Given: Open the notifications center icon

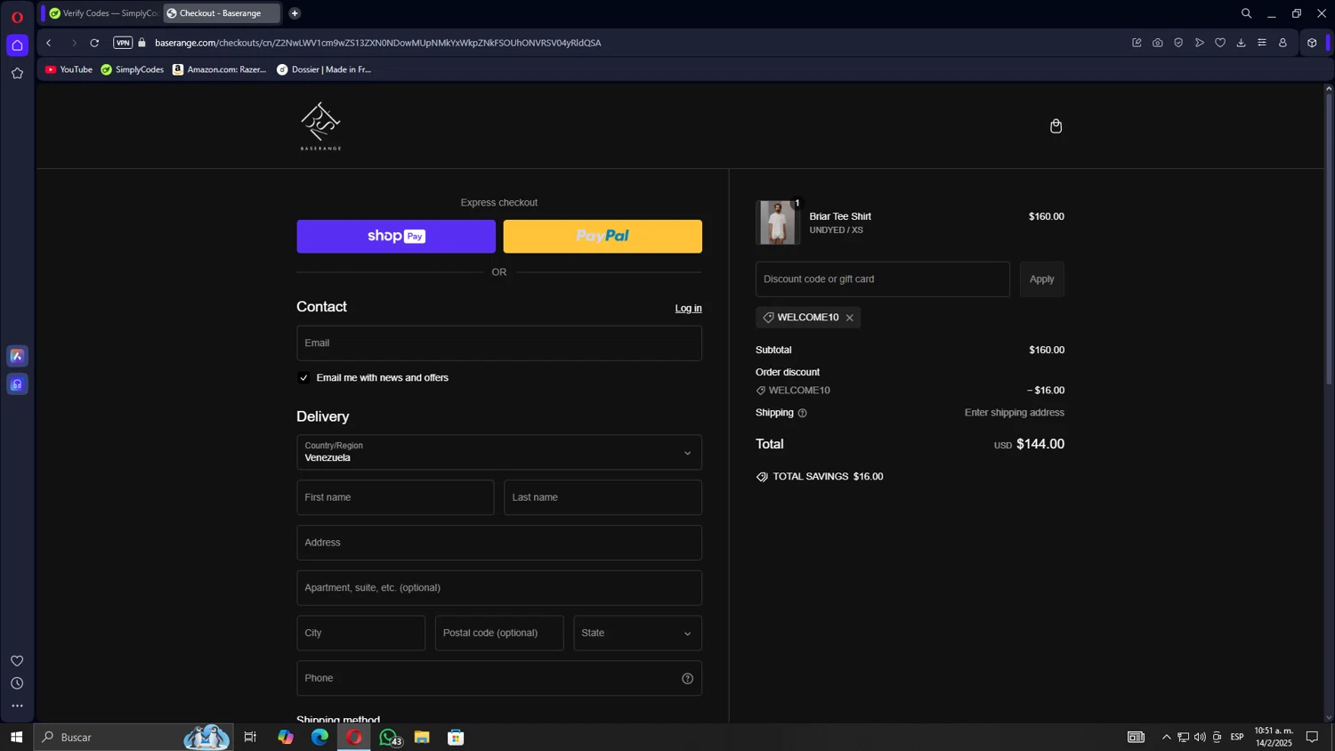Looking at the screenshot, I should (x=1312, y=738).
